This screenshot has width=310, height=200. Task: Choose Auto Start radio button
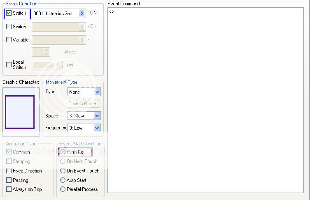63,180
